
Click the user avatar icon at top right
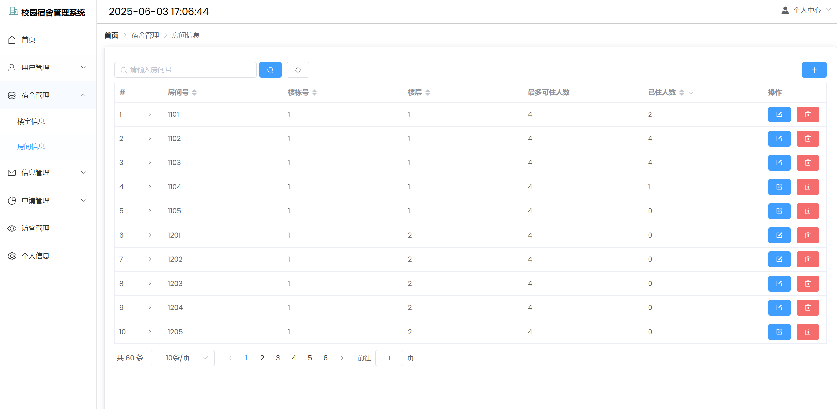(x=785, y=10)
